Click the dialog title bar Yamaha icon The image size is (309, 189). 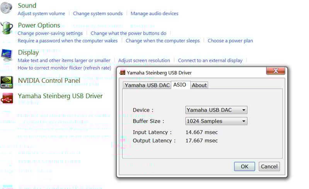click(122, 72)
